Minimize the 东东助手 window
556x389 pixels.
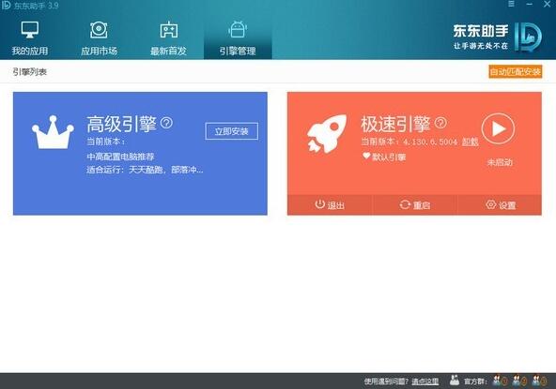pyautogui.click(x=530, y=4)
